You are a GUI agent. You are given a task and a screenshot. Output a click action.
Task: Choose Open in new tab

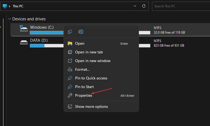pyautogui.click(x=101, y=52)
